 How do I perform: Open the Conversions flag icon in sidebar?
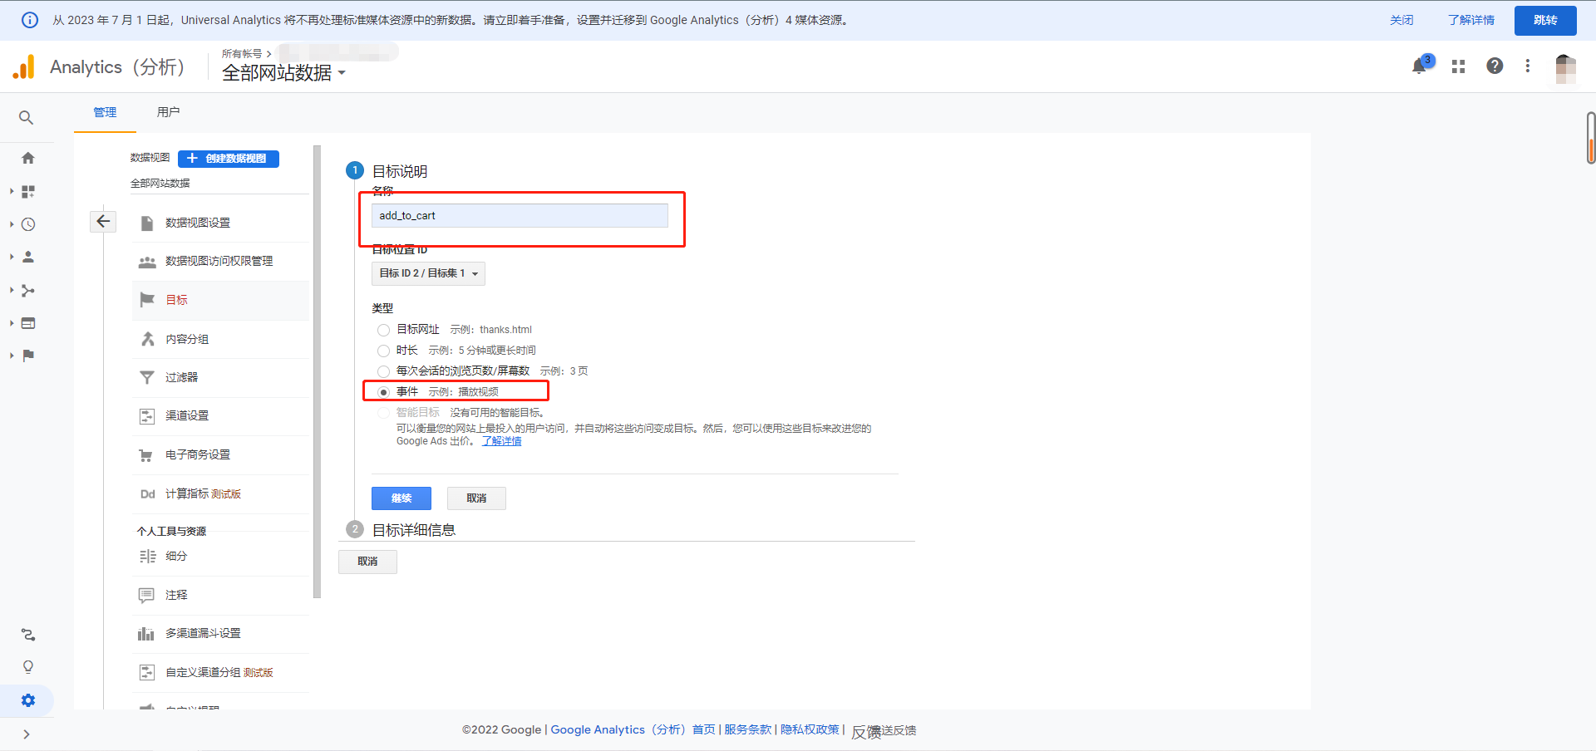[28, 356]
